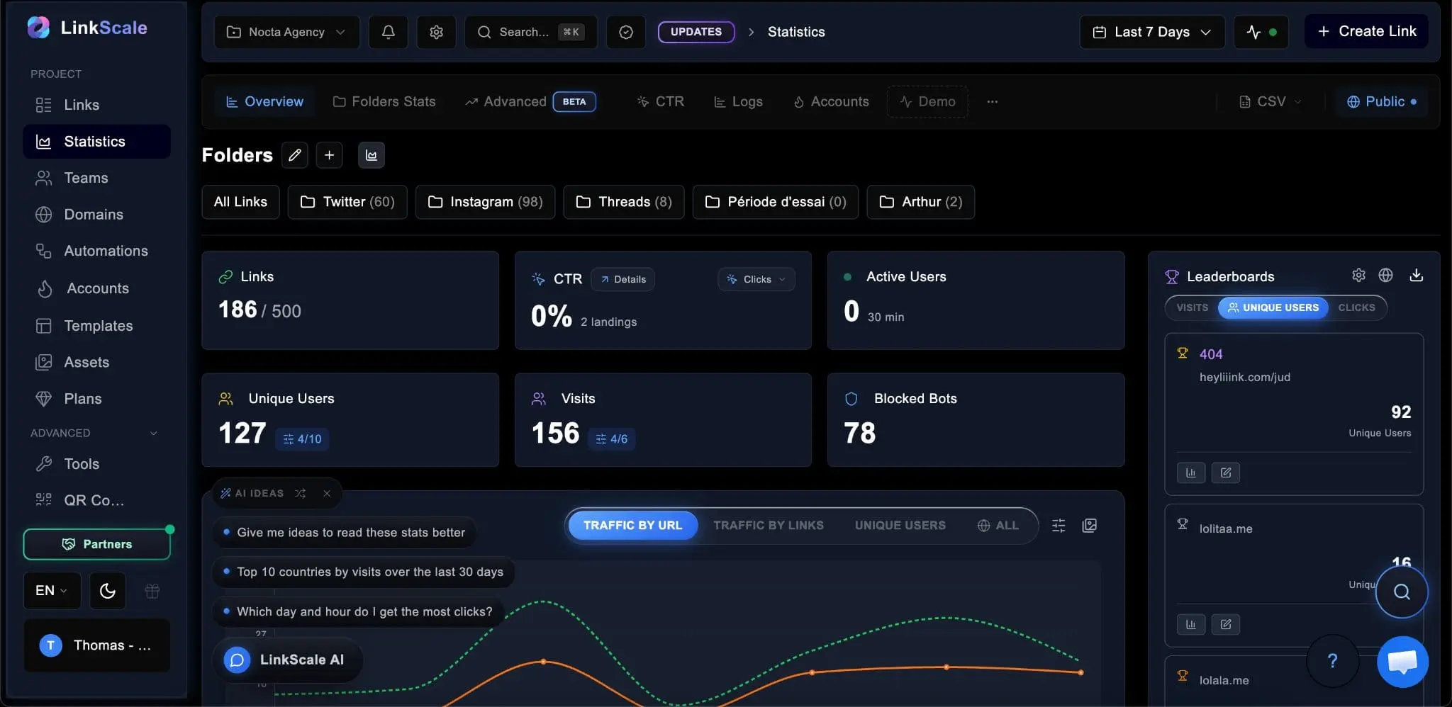Select the Twitter (60) folder

pos(347,202)
